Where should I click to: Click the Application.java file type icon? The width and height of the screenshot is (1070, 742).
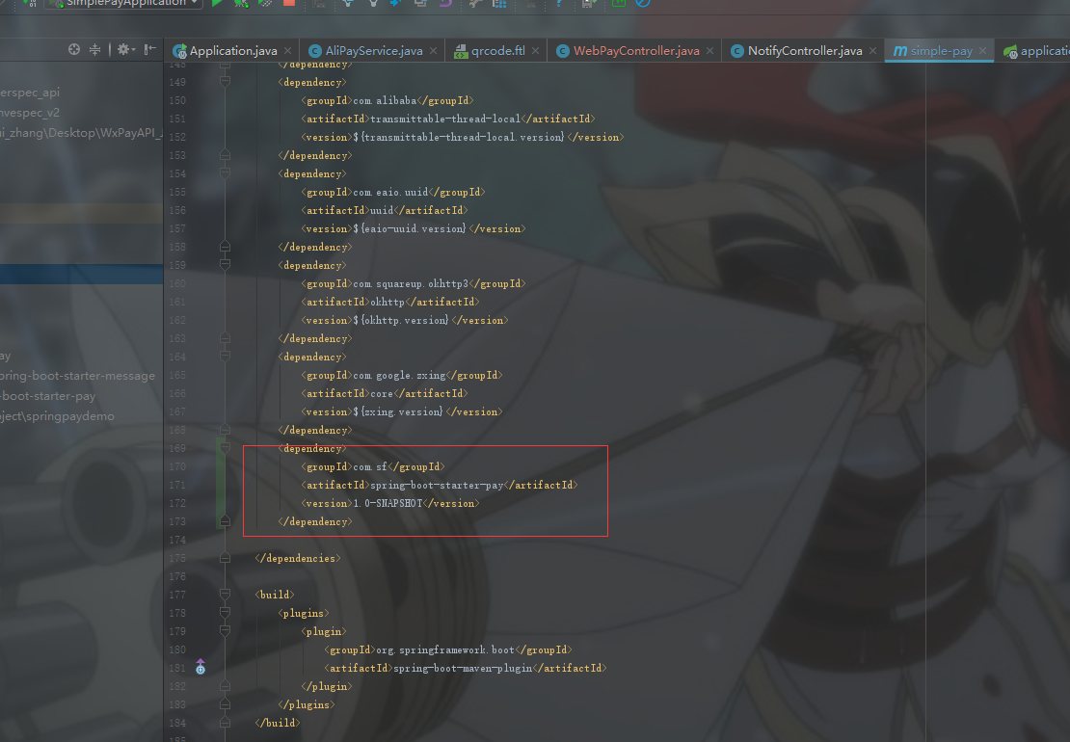coord(179,51)
